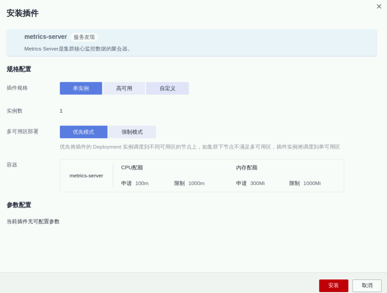The width and height of the screenshot is (387, 293).
Task: Select the 单实例 plugin specification
Action: pyautogui.click(x=81, y=88)
